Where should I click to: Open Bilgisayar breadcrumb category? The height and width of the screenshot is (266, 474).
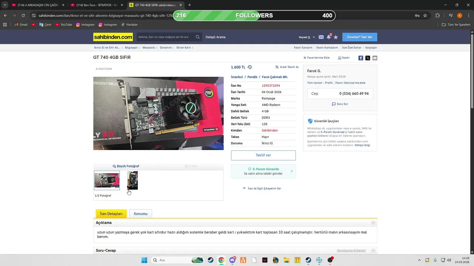point(131,48)
